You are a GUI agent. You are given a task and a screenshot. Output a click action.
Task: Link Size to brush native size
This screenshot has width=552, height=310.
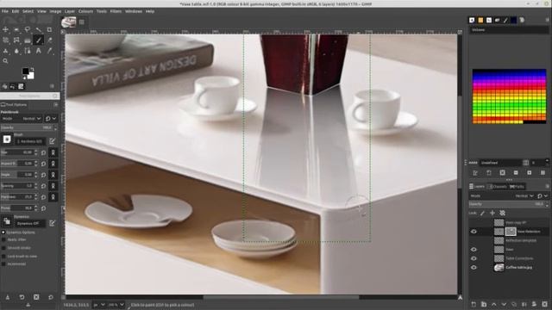(53, 152)
